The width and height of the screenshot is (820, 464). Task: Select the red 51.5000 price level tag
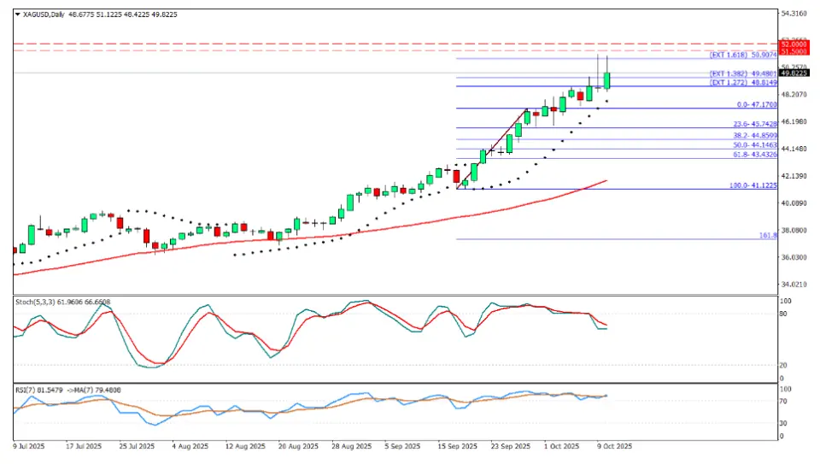click(x=794, y=51)
